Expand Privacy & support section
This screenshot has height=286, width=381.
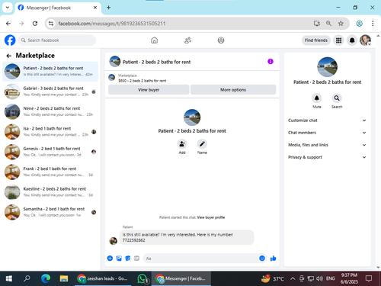327,157
